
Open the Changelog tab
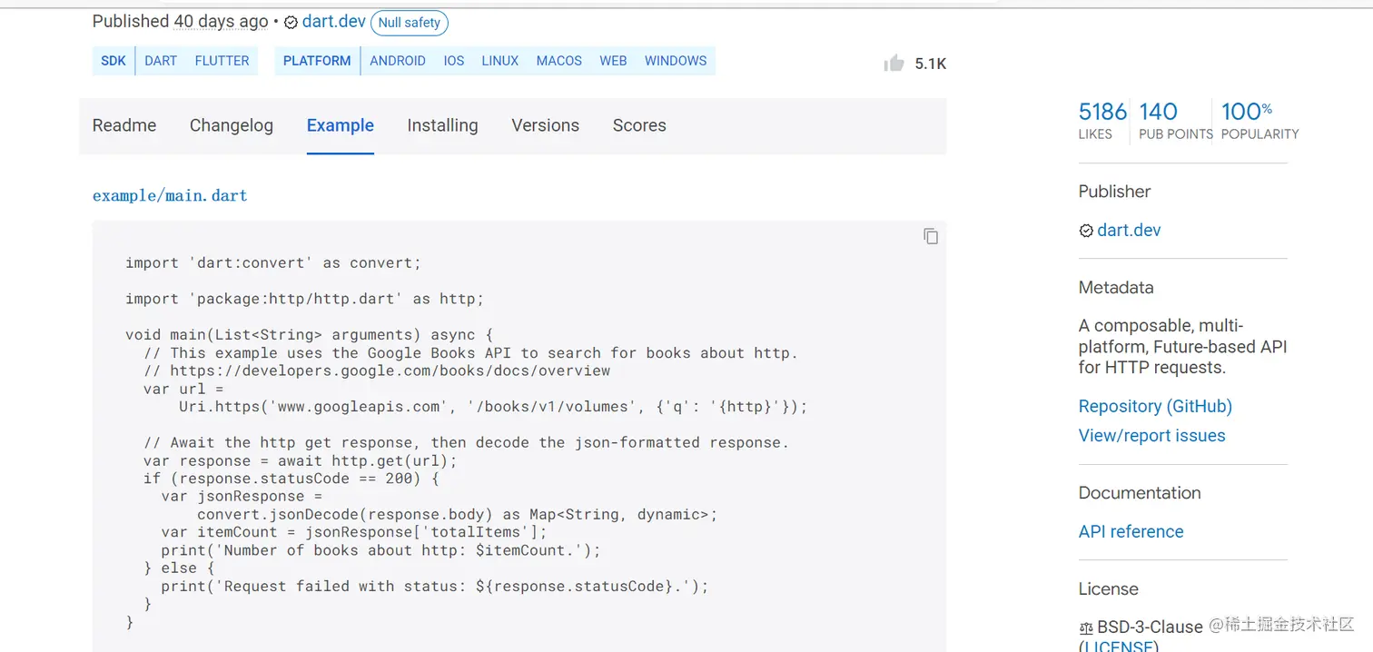coord(232,125)
